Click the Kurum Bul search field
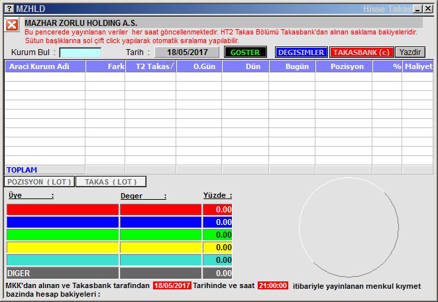The width and height of the screenshot is (438, 302). (x=80, y=52)
